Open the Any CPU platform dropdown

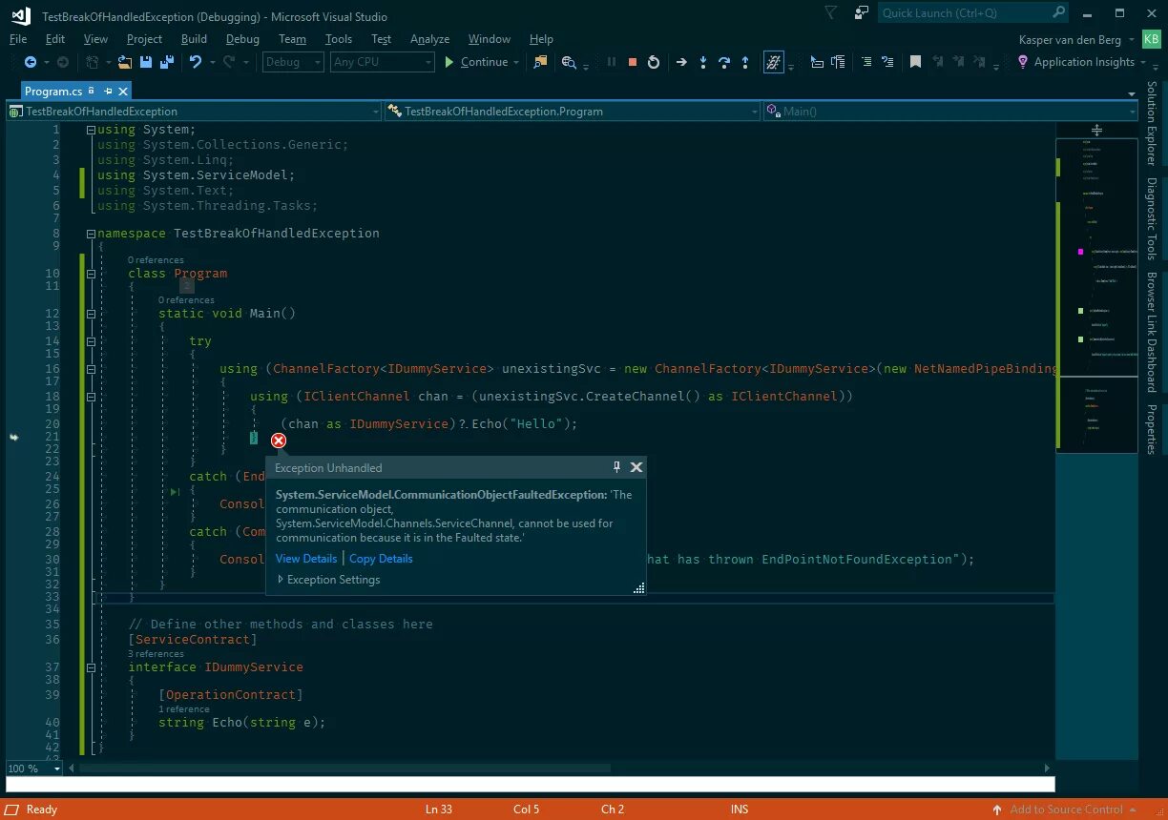coord(383,62)
